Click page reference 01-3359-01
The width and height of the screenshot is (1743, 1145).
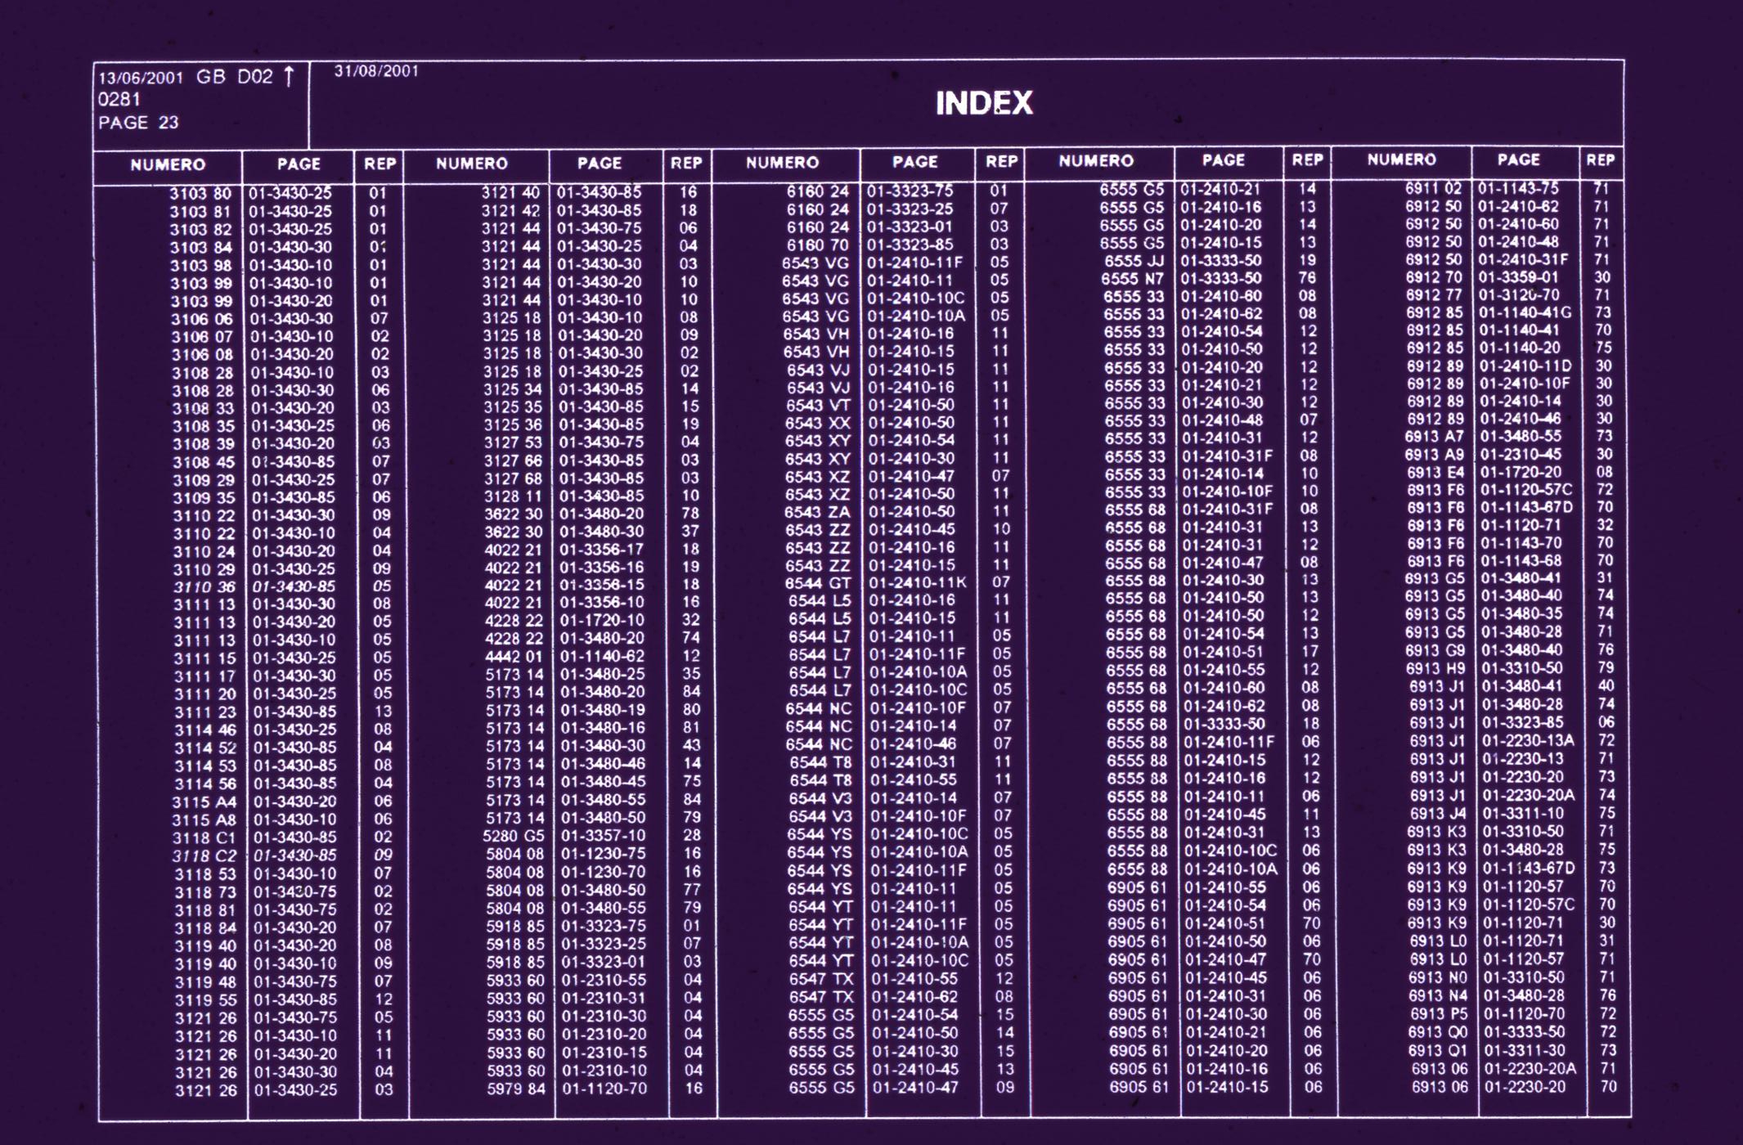(x=1520, y=278)
